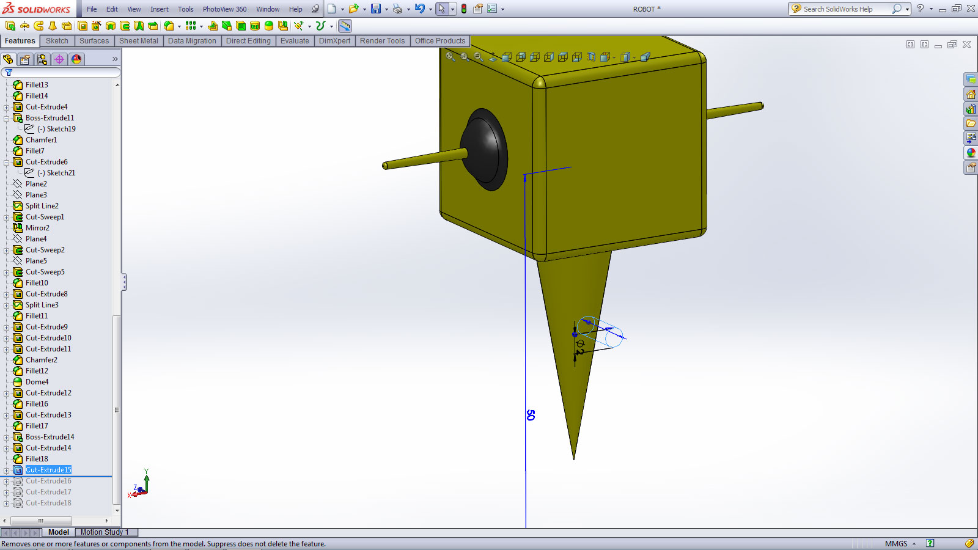The height and width of the screenshot is (550, 978).
Task: Click the Extruded Boss/Base tool icon
Action: point(10,26)
